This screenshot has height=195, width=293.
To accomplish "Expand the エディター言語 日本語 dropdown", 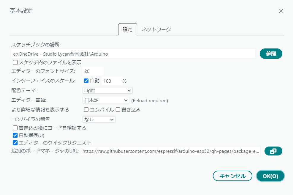I will [106, 100].
